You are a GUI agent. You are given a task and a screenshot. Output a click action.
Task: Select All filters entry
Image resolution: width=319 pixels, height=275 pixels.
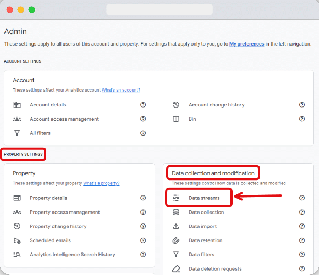40,133
